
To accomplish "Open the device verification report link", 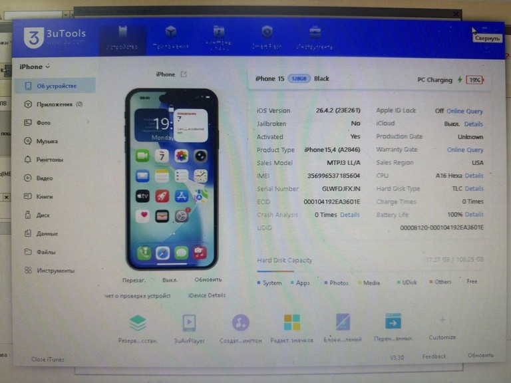I will point(138,296).
